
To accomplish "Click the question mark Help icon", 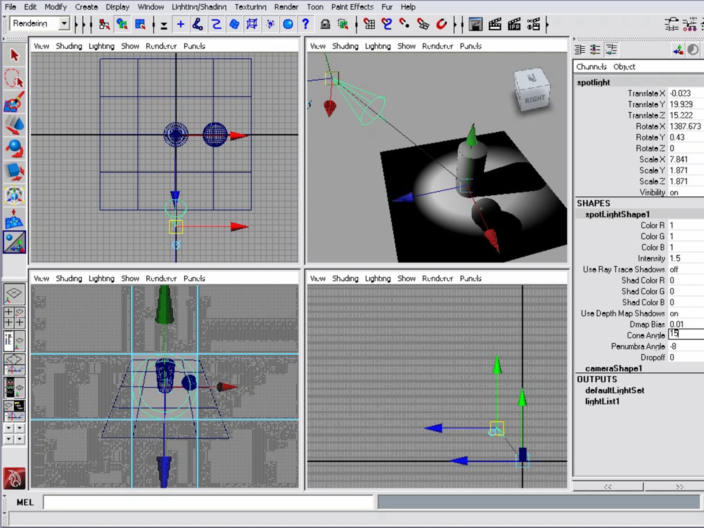I will 306,24.
